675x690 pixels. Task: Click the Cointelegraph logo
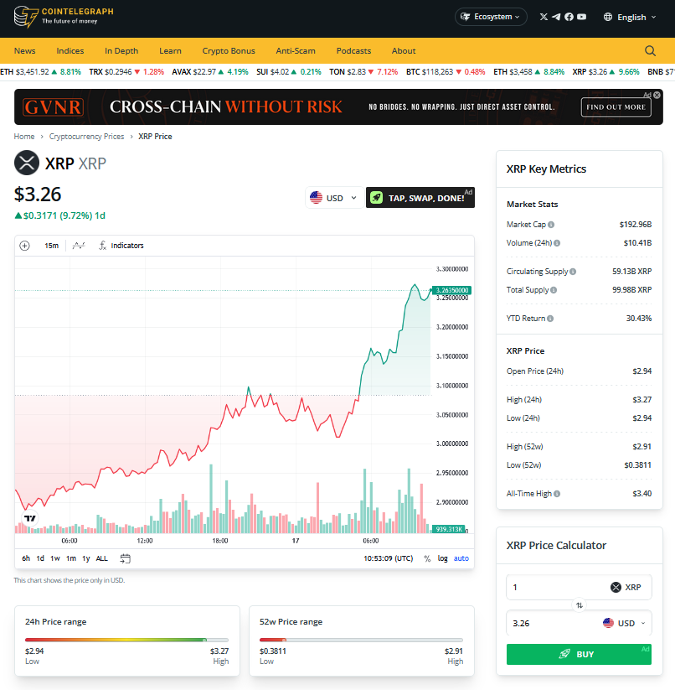point(64,17)
